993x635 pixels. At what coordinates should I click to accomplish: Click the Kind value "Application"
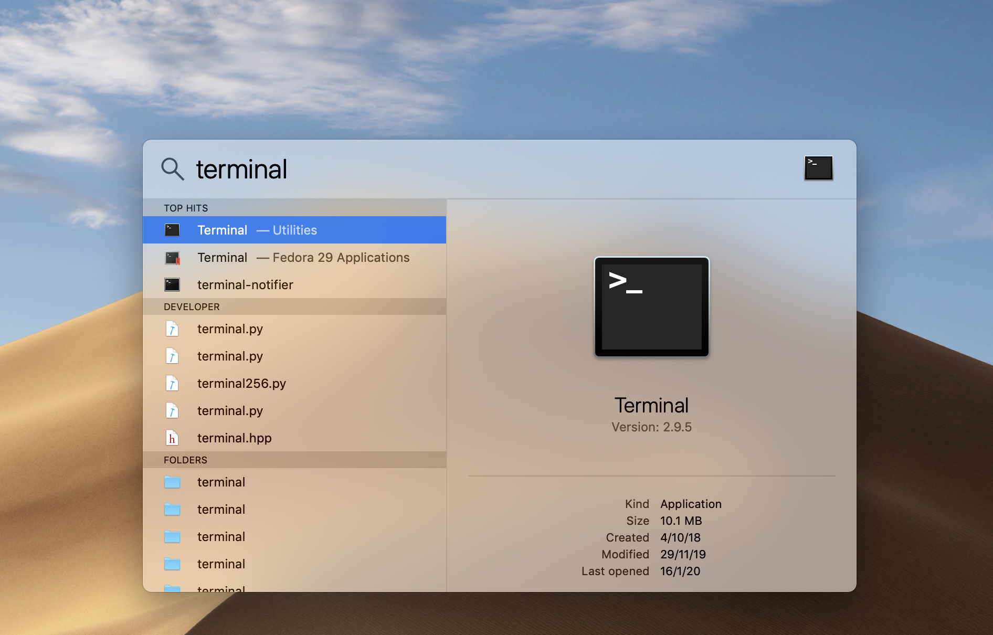click(691, 504)
